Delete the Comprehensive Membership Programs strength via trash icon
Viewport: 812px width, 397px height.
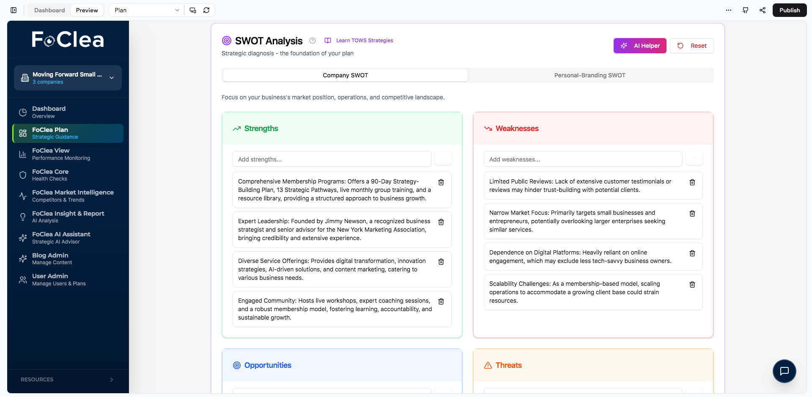[441, 182]
